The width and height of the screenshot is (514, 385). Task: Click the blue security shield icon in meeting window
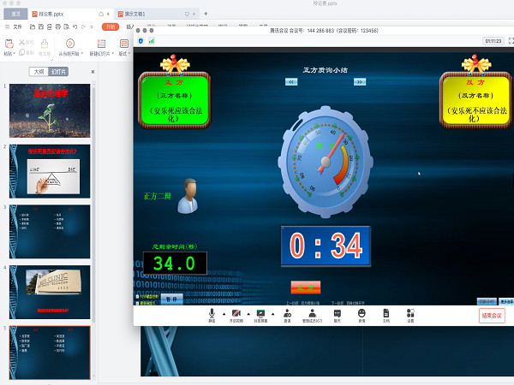point(141,41)
